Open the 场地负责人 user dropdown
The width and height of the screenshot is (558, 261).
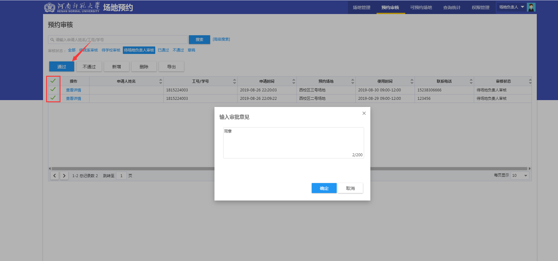pos(511,7)
